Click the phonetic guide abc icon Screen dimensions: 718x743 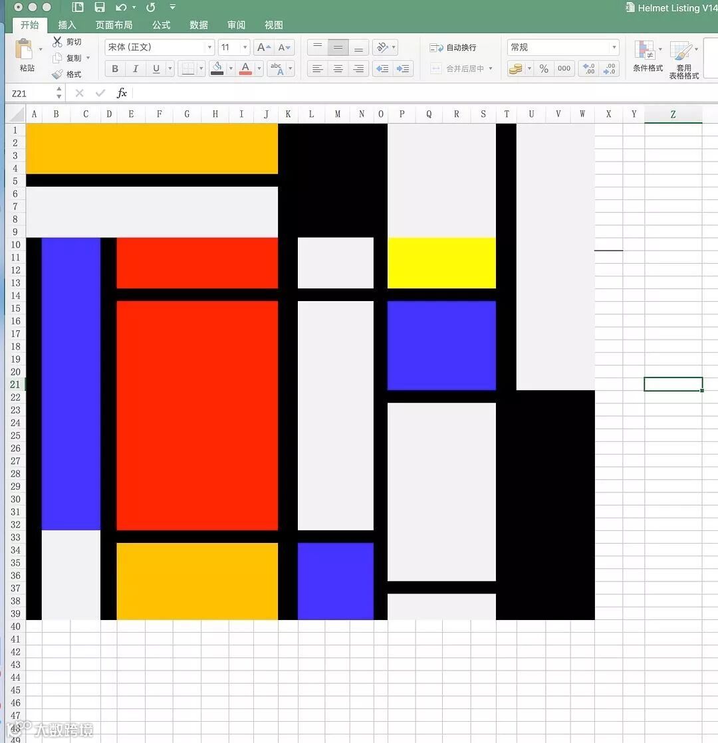click(x=277, y=68)
